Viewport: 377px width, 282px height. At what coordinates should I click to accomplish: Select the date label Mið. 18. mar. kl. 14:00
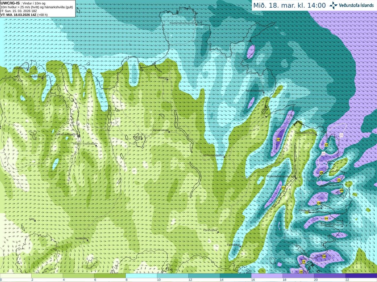click(x=290, y=6)
